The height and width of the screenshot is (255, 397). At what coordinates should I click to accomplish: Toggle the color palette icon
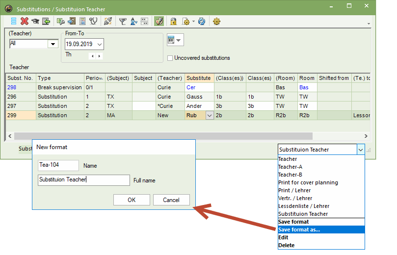(159, 21)
